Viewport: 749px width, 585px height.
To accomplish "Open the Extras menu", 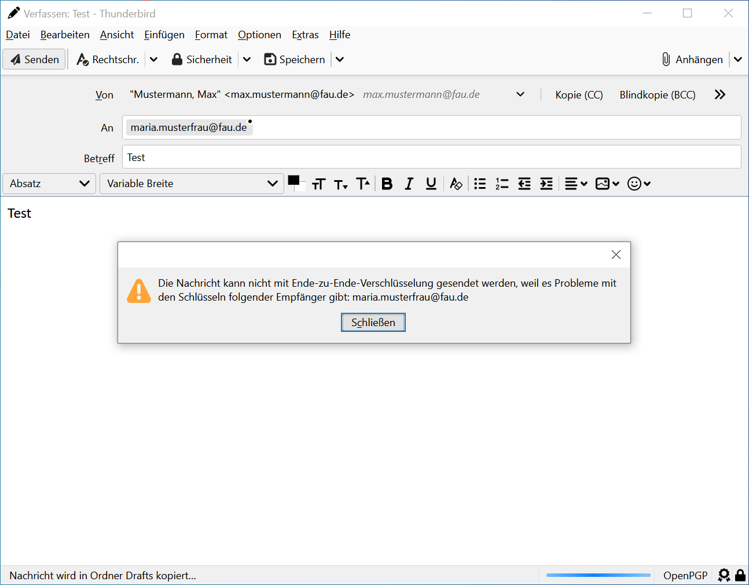I will point(305,35).
